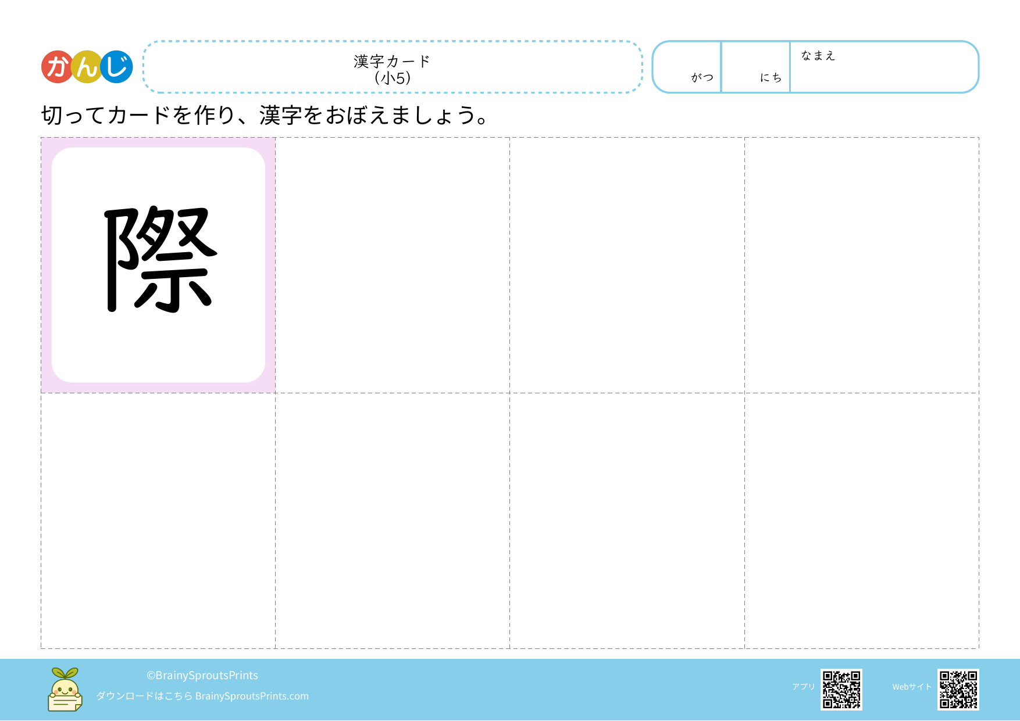The width and height of the screenshot is (1020, 721).
Task: Select the empty cell directly below 際 card
Action: tap(158, 521)
